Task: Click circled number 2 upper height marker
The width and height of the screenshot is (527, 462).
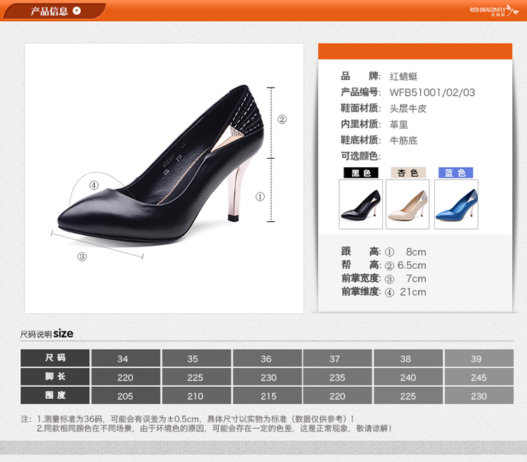Action: pyautogui.click(x=282, y=119)
